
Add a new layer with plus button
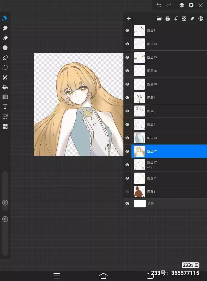click(x=129, y=19)
